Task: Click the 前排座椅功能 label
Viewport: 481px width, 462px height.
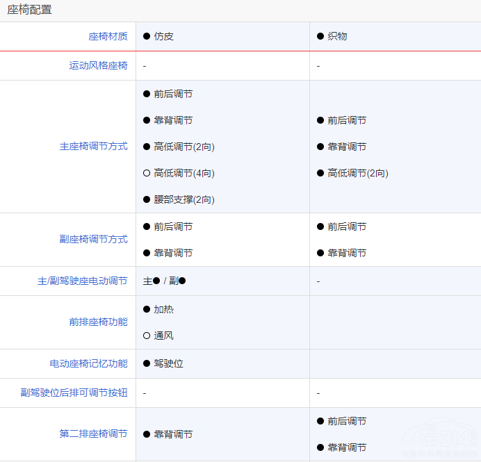Action: [98, 322]
